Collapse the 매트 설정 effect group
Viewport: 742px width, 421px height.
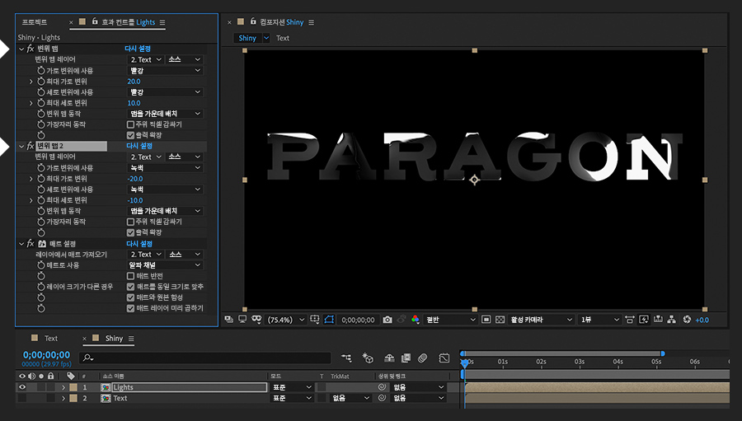click(21, 244)
